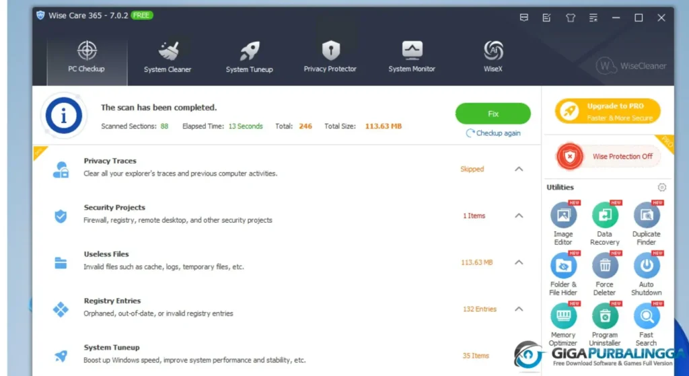This screenshot has width=689, height=376.
Task: Click the Security Projects shield icon
Action: click(x=61, y=216)
